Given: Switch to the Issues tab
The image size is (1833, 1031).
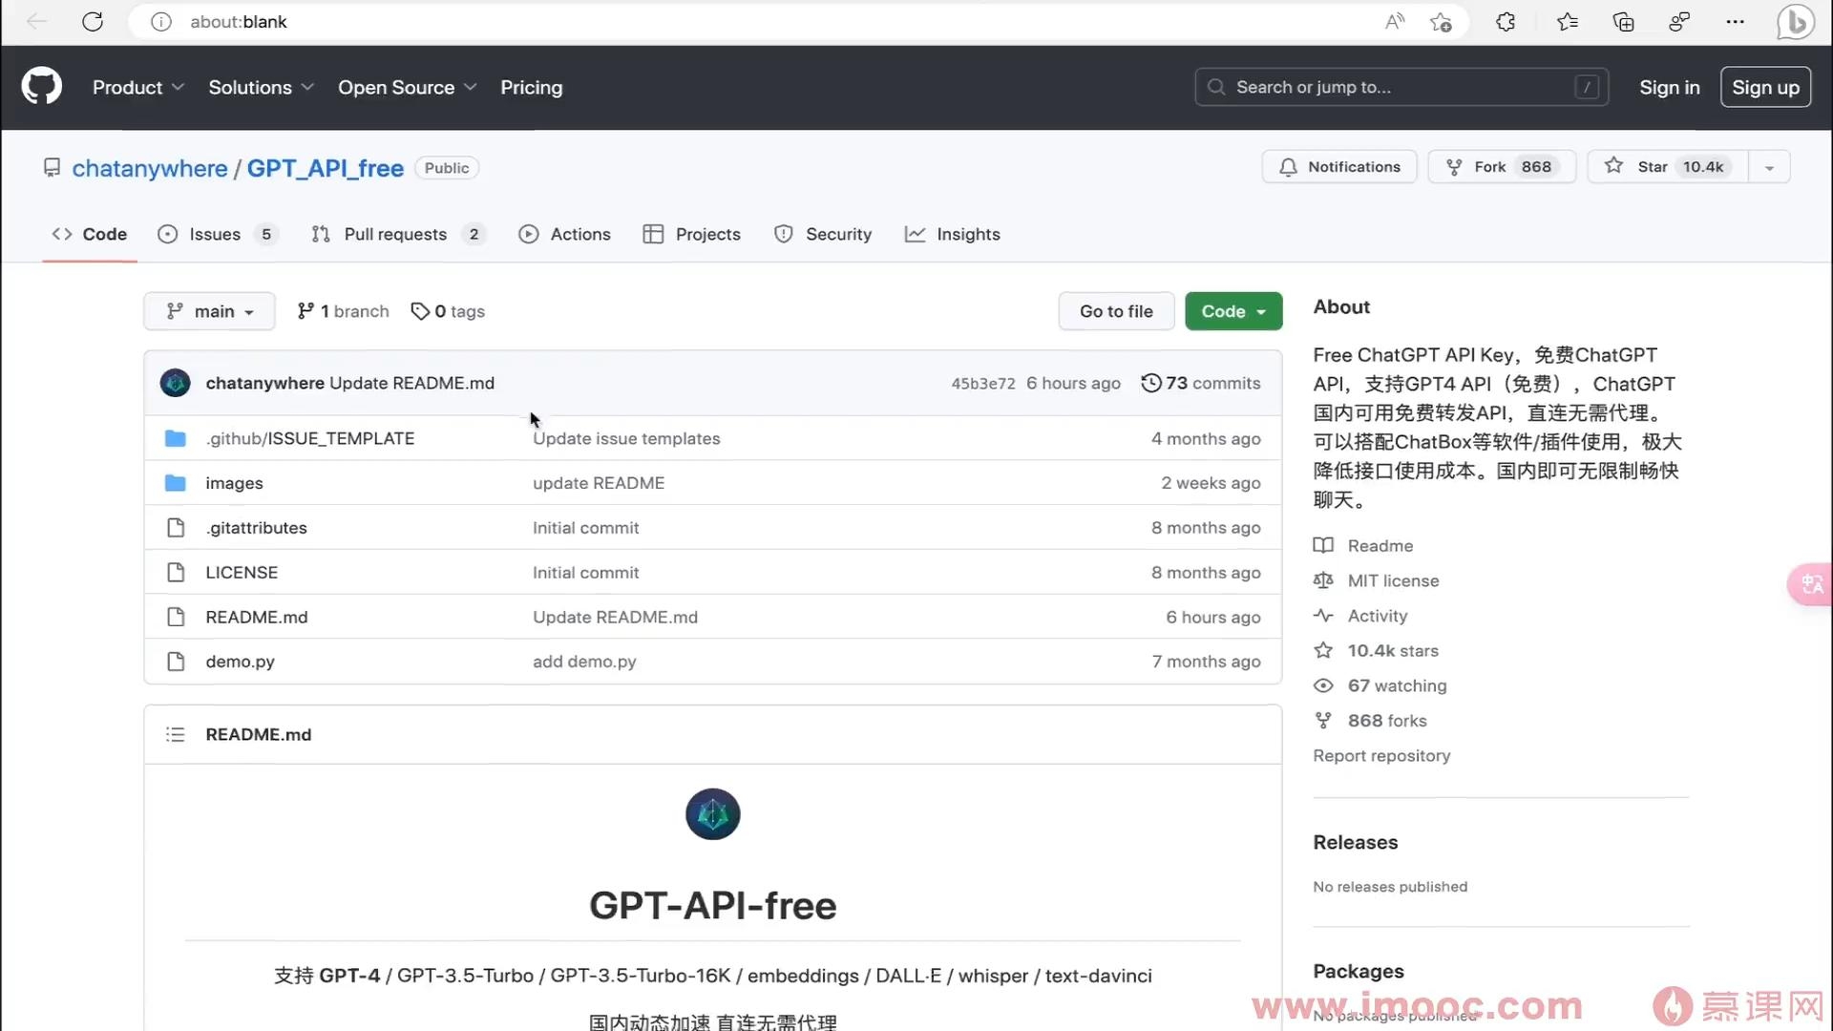Looking at the screenshot, I should pos(215,234).
